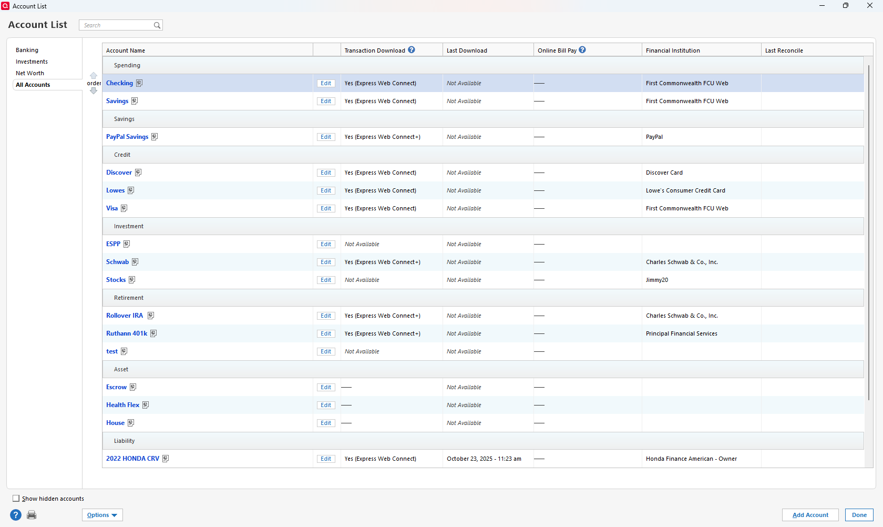Open the register icon next to Schwab
The width and height of the screenshot is (883, 527).
point(135,262)
